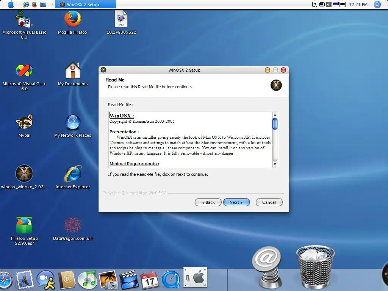Open My Documents desktop icon

[x=73, y=74]
